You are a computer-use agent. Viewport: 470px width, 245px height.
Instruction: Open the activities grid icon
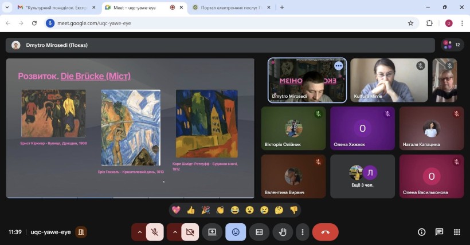coord(457,232)
